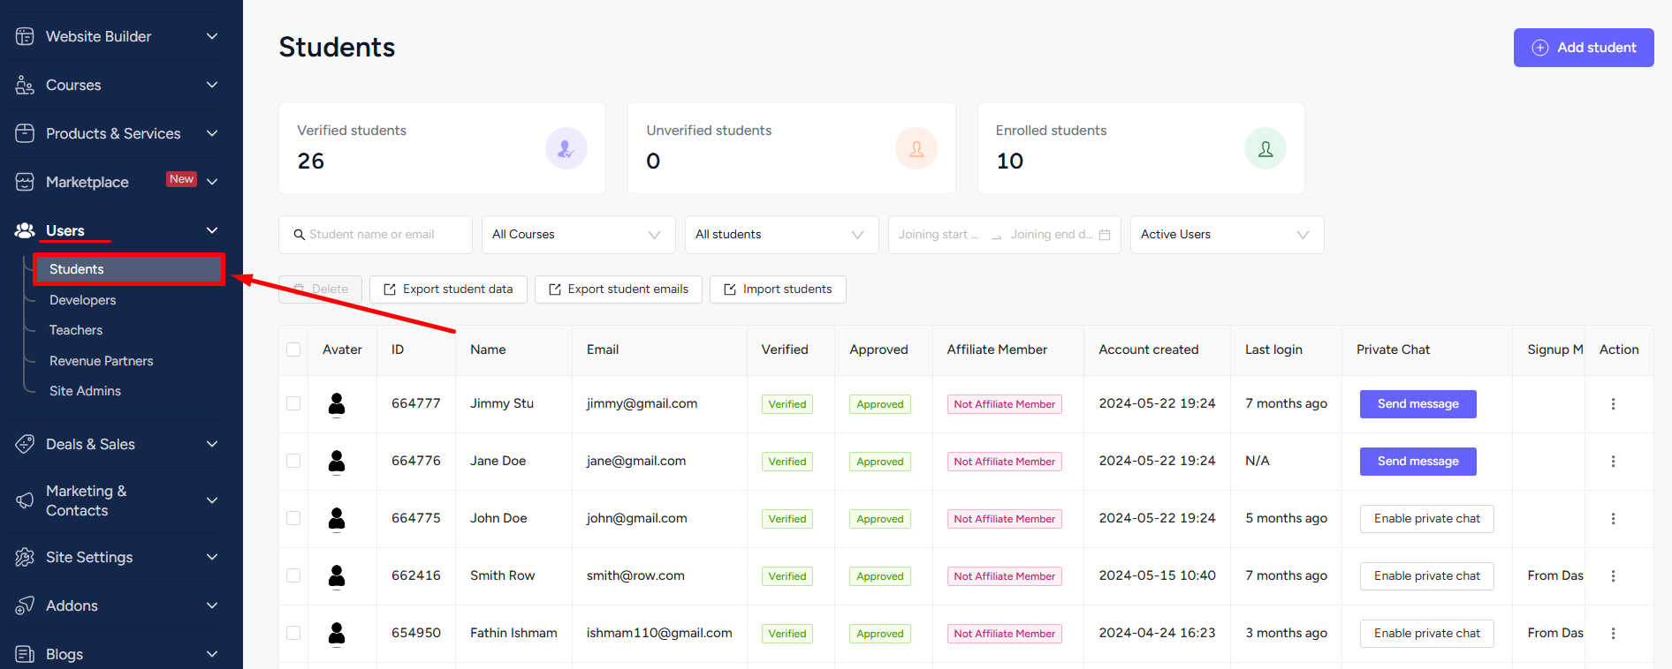Click the Addons sidebar icon
Image resolution: width=1672 pixels, height=669 pixels.
pyautogui.click(x=25, y=605)
